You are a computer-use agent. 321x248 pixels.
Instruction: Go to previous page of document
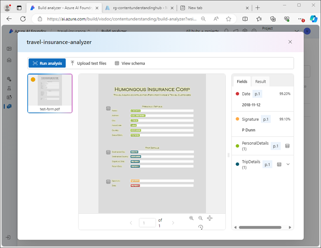click(x=131, y=223)
